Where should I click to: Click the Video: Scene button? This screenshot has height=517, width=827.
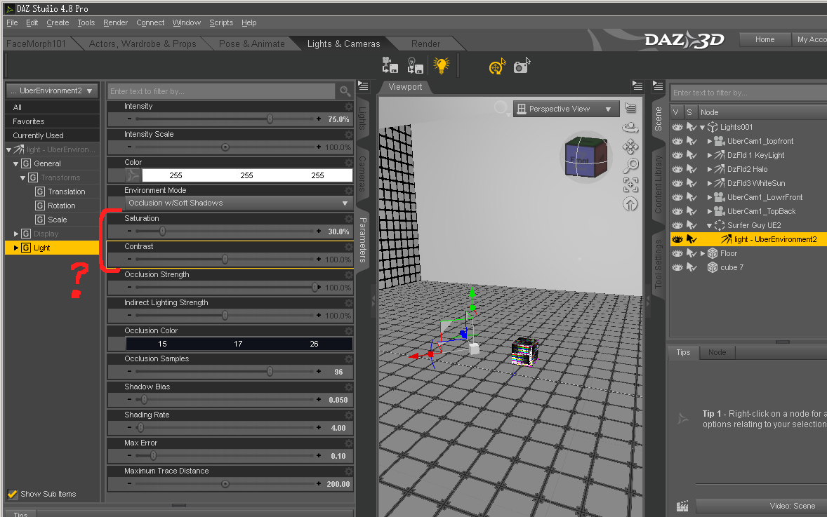(x=761, y=506)
